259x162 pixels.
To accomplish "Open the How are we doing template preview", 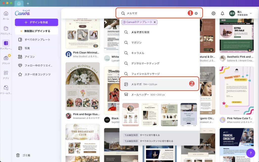I will pos(189,115).
